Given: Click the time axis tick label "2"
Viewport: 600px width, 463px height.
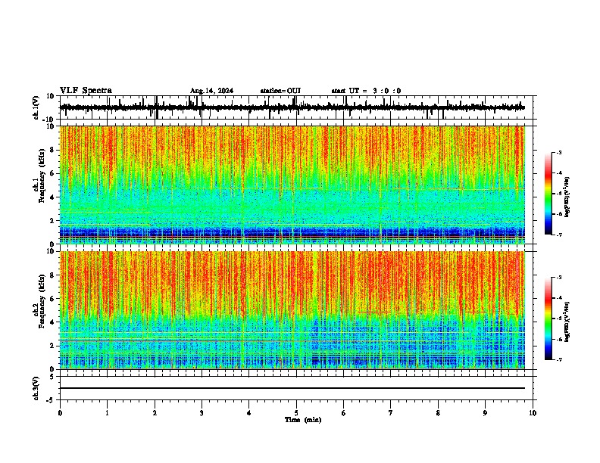Looking at the screenshot, I should coord(155,413).
